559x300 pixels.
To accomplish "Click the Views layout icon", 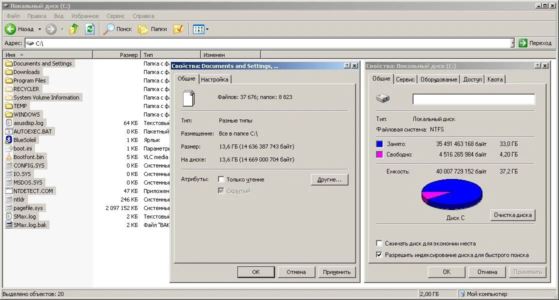I will [x=198, y=29].
